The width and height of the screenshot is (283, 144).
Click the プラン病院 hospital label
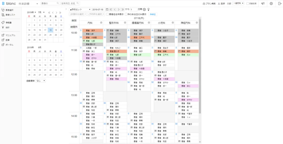click(209, 4)
